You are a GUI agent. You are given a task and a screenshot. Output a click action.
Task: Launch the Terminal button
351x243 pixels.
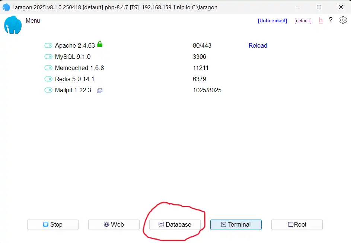[236, 225]
